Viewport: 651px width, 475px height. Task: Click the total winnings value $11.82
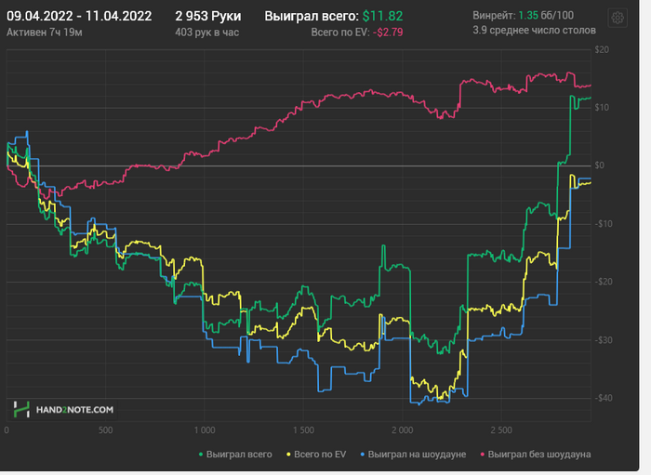coord(382,16)
